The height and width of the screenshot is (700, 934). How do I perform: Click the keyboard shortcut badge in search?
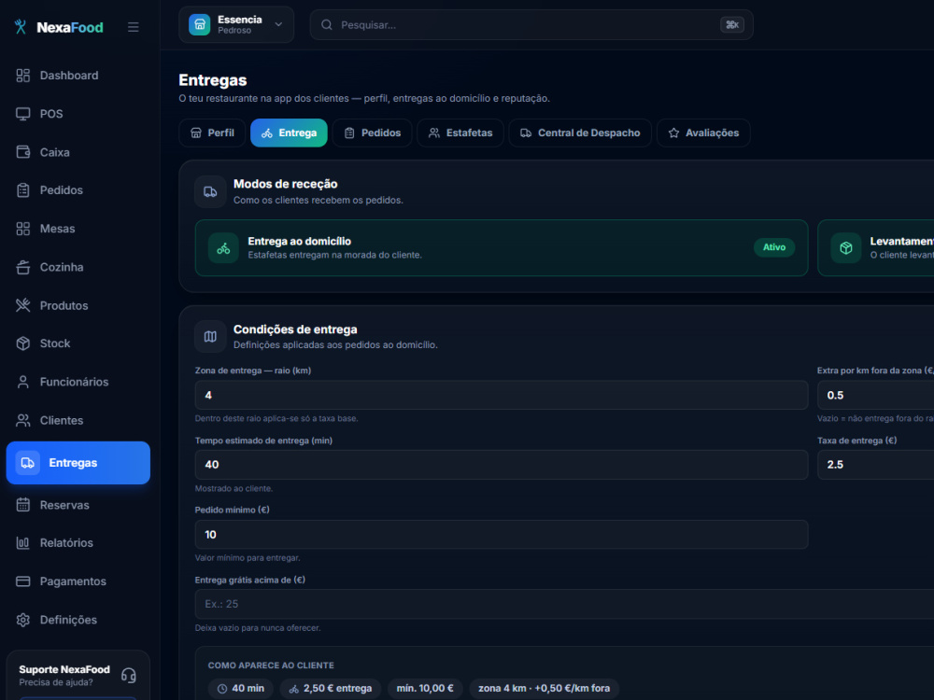coord(732,25)
